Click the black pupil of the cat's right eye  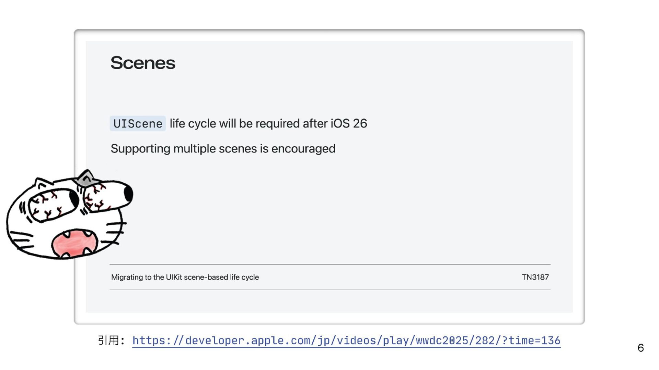[128, 194]
